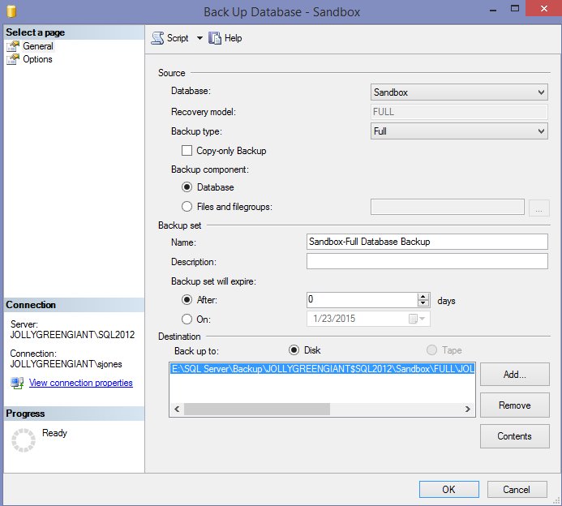The width and height of the screenshot is (562, 506).
Task: Click the Files and filegroups text field
Action: 448,207
